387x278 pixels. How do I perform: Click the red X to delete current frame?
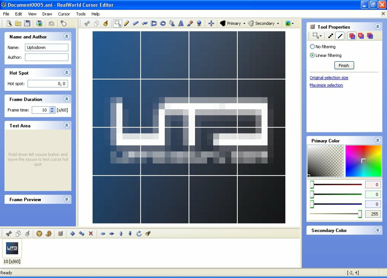point(91,234)
